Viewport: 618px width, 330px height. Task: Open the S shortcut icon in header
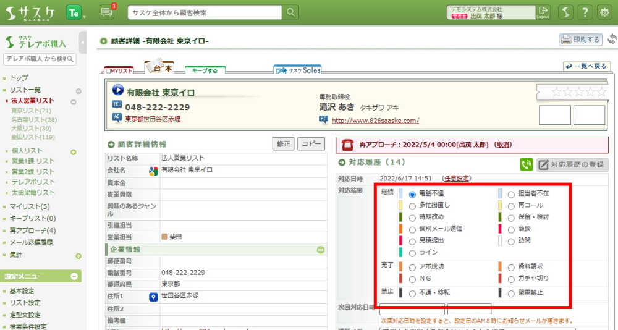pos(565,12)
